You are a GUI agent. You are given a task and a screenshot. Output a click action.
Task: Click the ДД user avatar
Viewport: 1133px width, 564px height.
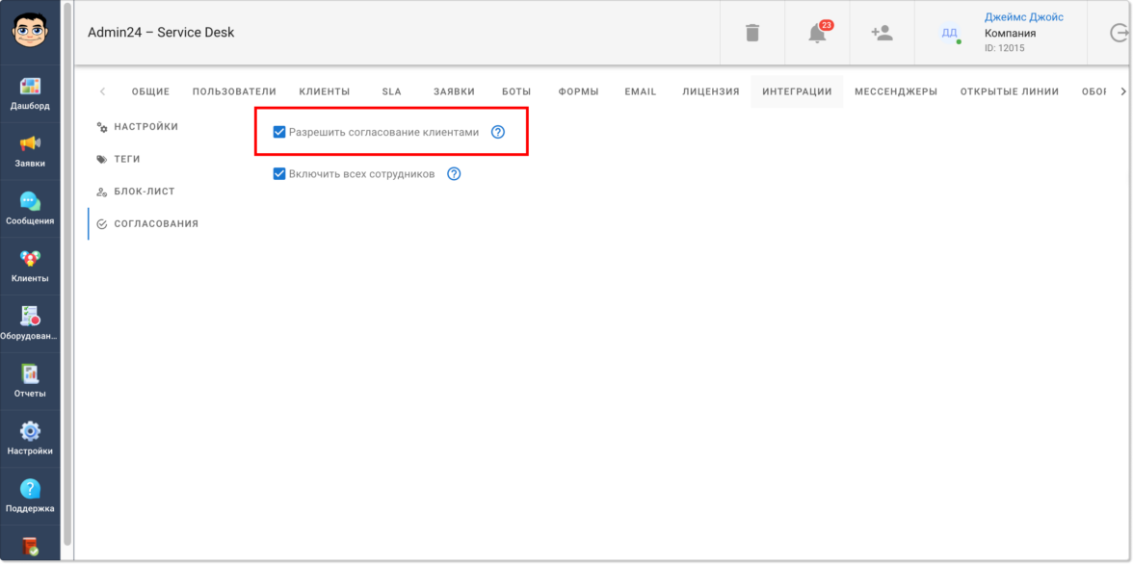click(950, 34)
